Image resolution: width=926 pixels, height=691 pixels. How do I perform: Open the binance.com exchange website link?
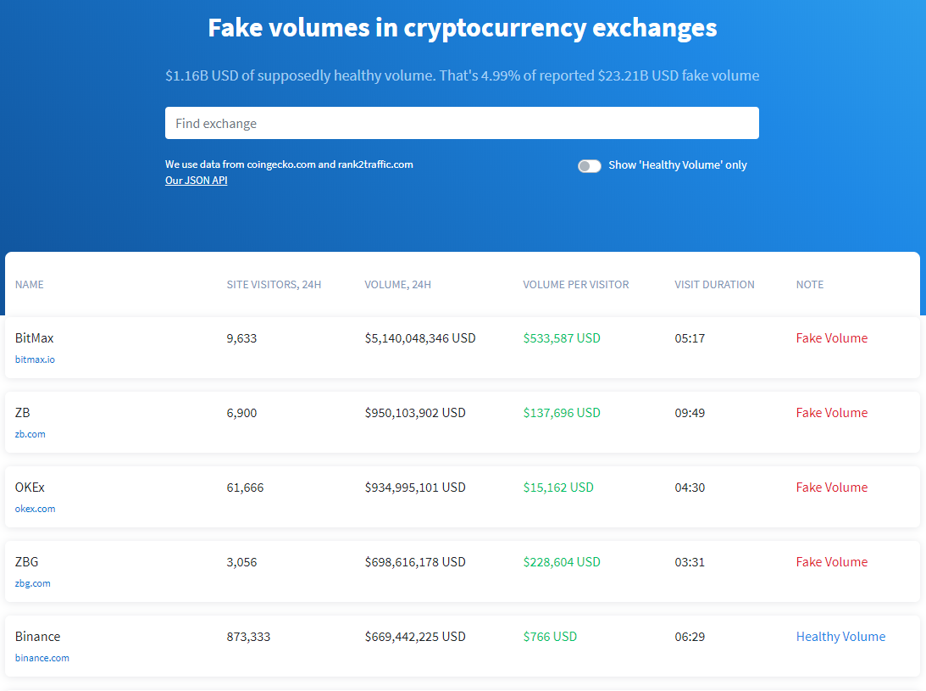pos(42,657)
